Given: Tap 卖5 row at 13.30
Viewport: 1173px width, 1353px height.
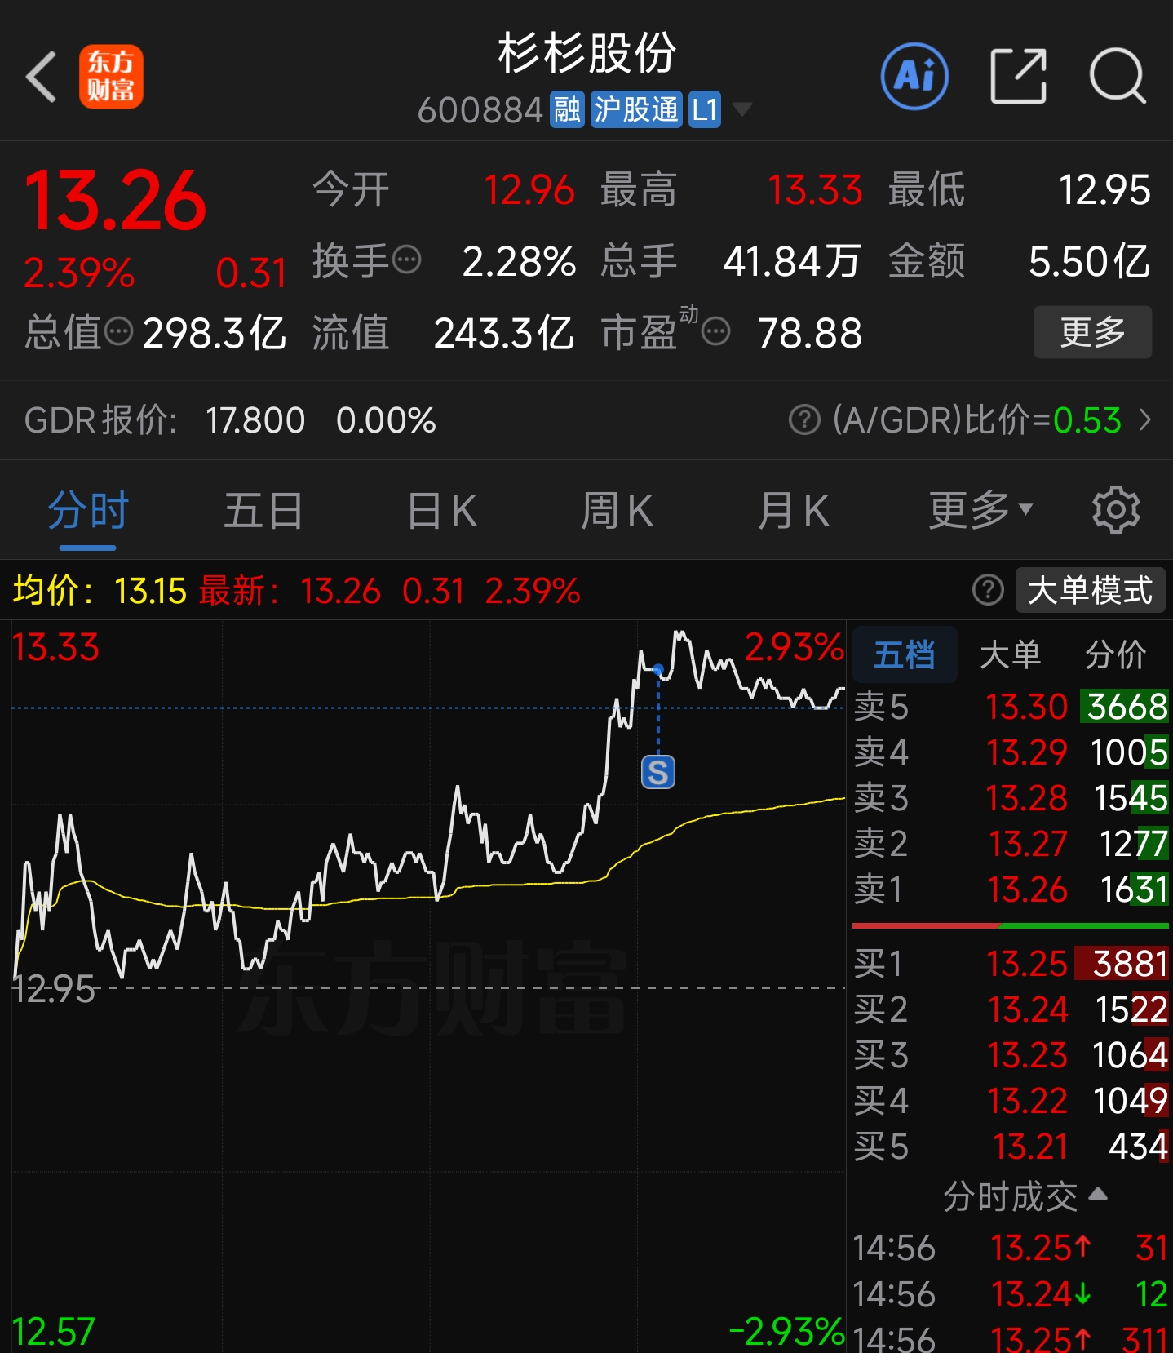Looking at the screenshot, I should pos(1011,707).
